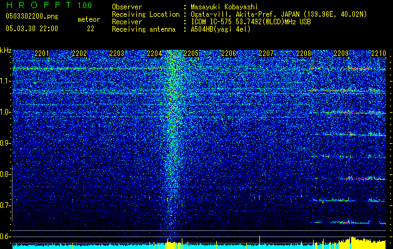Screen dimensions: 393x249
Task: Click the A504HB(yagi 4el) antenna text
Action: tap(221, 29)
